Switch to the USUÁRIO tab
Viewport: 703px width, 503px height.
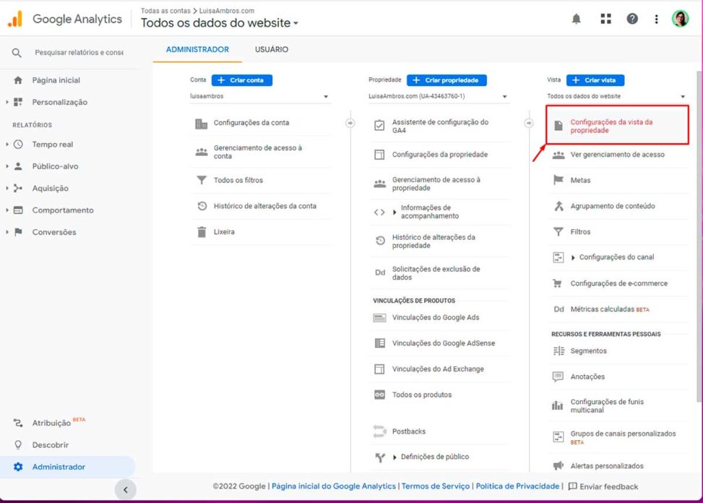(x=271, y=50)
